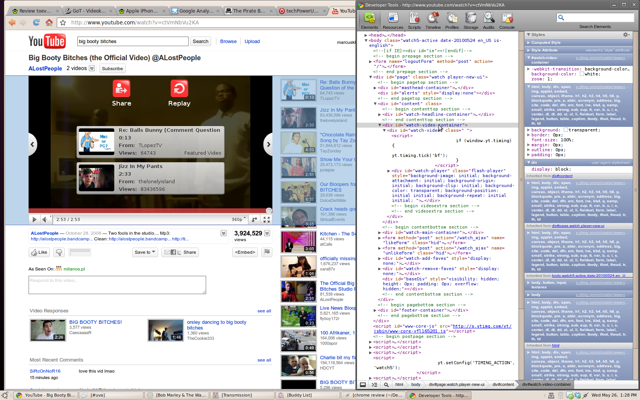
Task: Toggle the white background-color swatch
Action: 582,74
